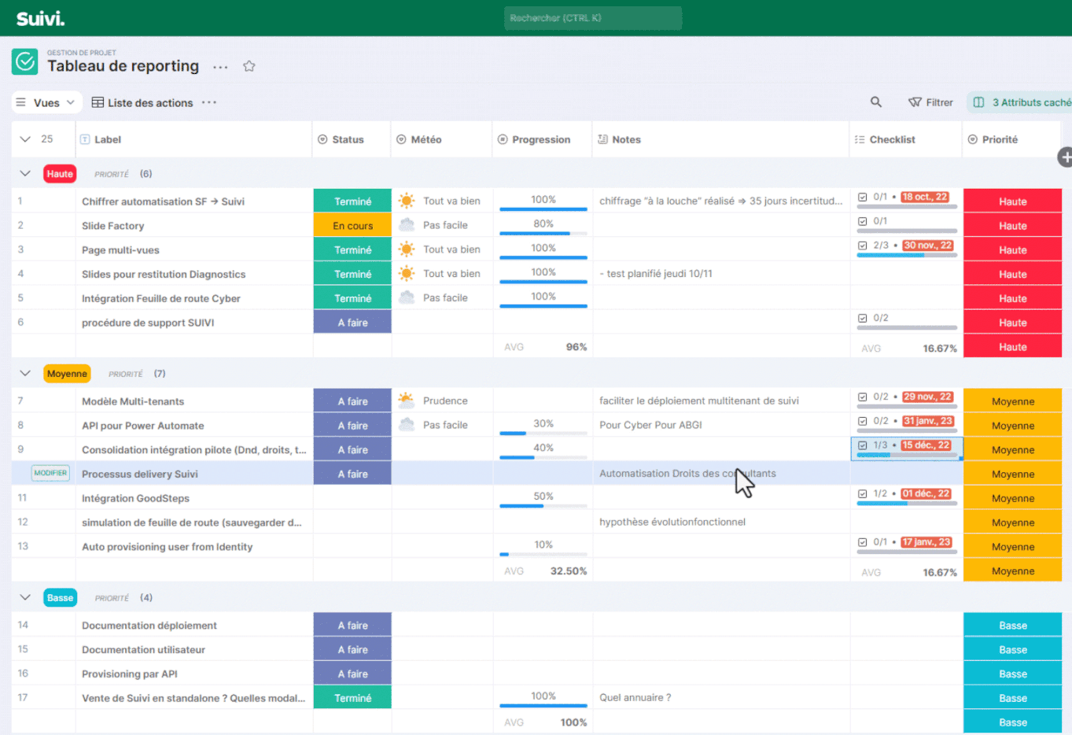Show the 3 Attributs cachés
The image size is (1072, 735).
click(x=1021, y=102)
